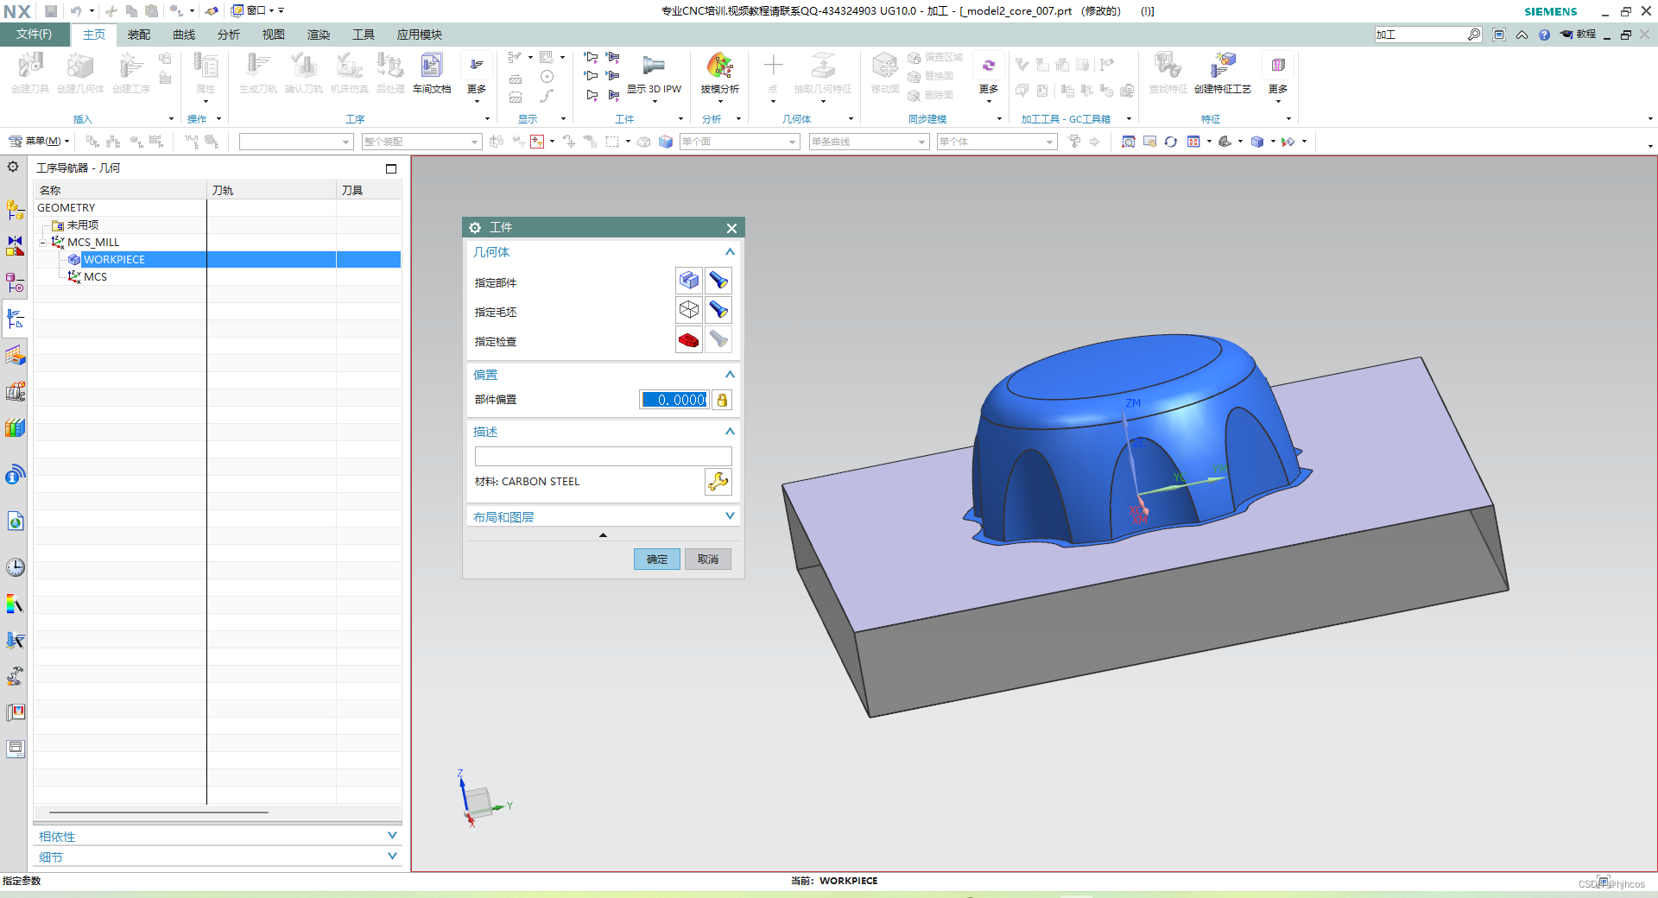Open the 车间文档 shop documentation tool
Screen dimensions: 1658x898
coord(432,73)
